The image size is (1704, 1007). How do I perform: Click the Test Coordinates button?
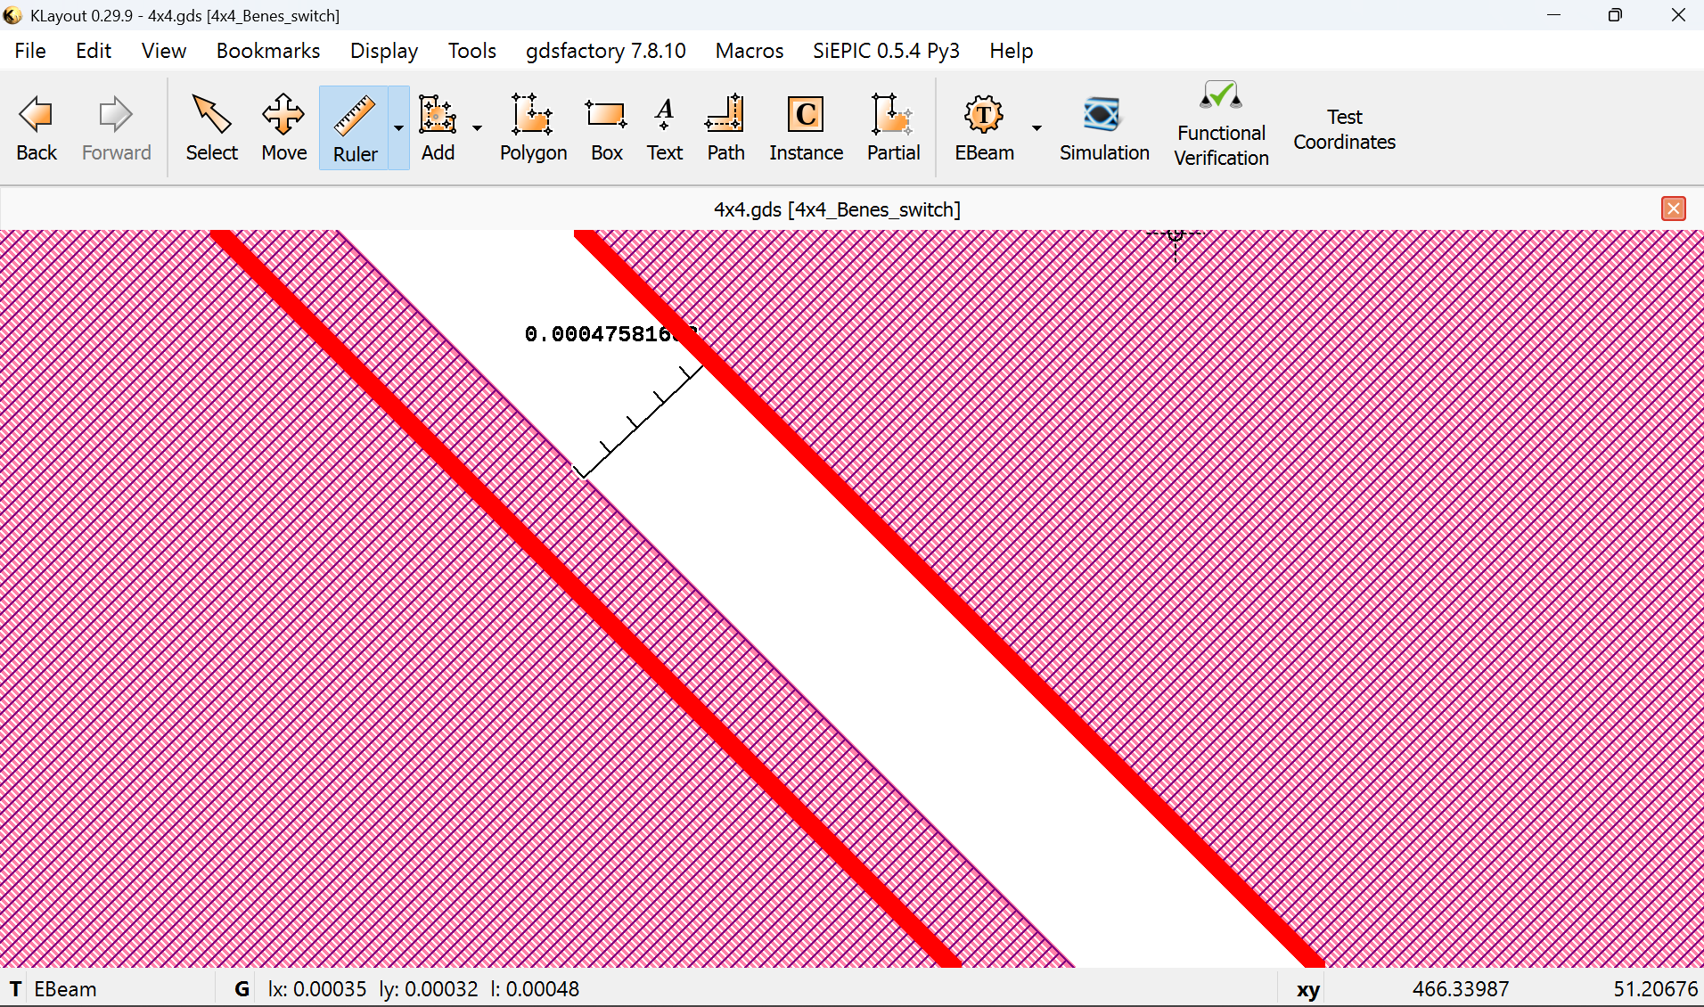coord(1344,129)
